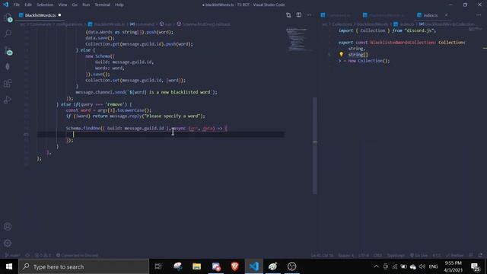The image size is (487, 274).
Task: Click the ENG input language indicator
Action: coord(433,266)
